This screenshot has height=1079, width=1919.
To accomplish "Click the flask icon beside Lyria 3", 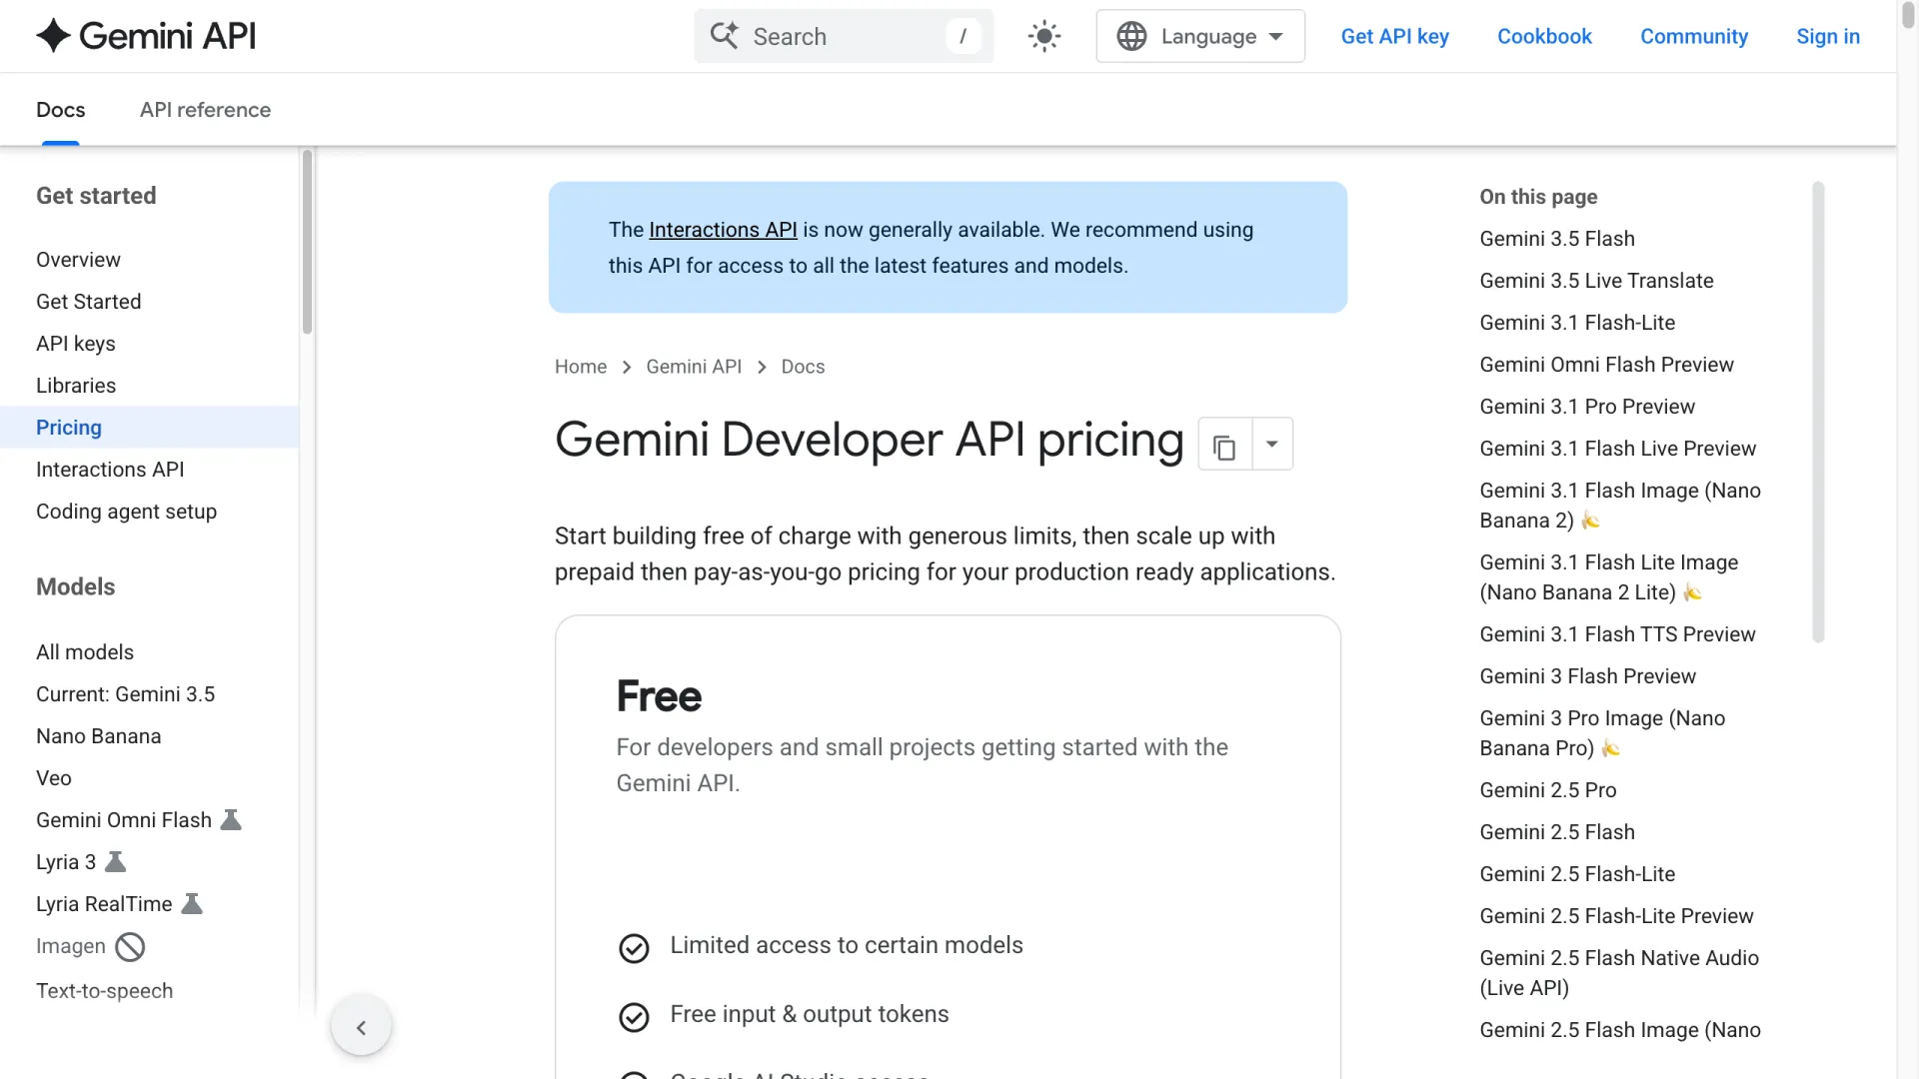I will (116, 862).
